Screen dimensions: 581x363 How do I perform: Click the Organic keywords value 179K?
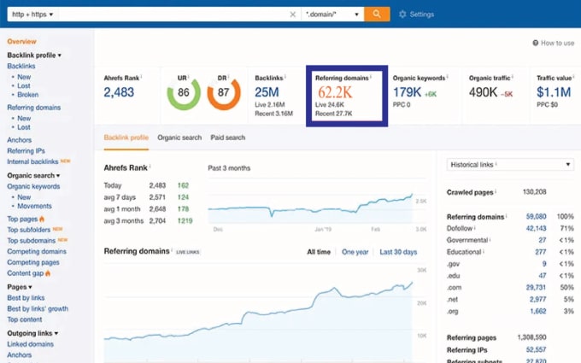click(x=407, y=92)
